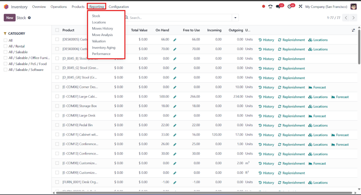Screen dimensions: 361x195
Task: Open the Operations menu
Action: (x=59, y=7)
